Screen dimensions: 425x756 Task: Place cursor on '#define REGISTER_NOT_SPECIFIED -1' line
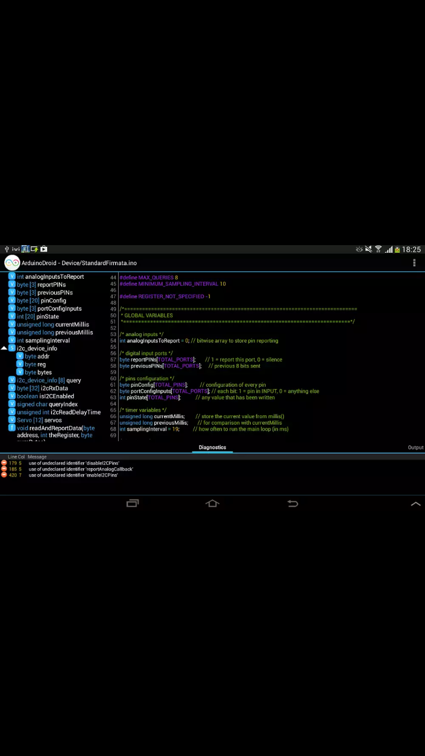click(165, 296)
